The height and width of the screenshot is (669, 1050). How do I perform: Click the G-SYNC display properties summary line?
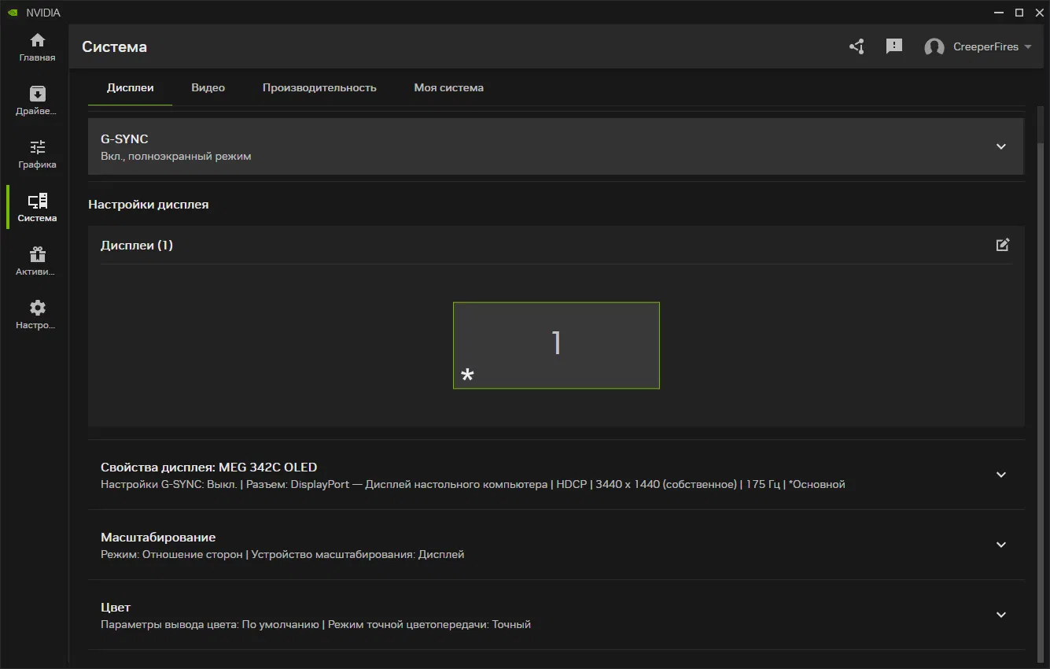pyautogui.click(x=473, y=484)
